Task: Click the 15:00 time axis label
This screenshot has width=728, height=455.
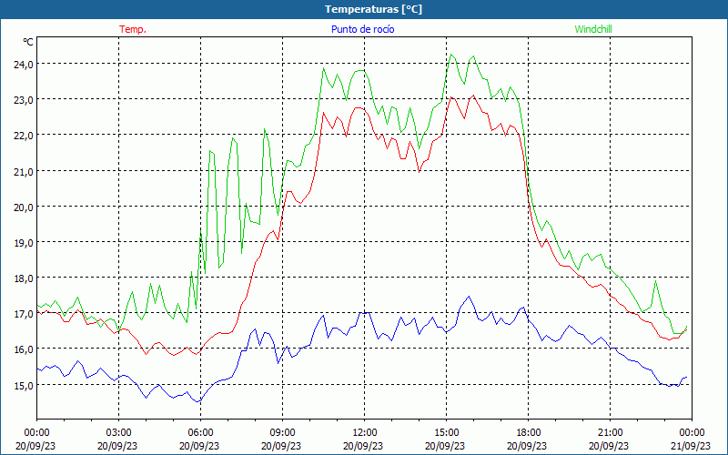Action: pyautogui.click(x=446, y=433)
